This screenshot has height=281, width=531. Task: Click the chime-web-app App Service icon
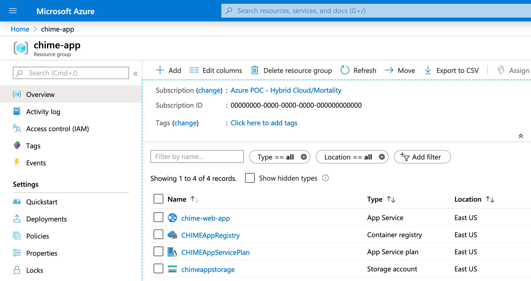point(172,218)
